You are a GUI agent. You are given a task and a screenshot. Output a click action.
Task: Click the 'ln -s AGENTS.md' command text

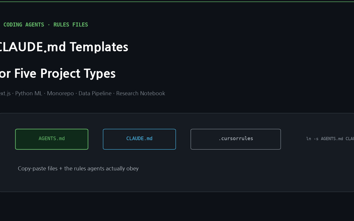pos(330,139)
